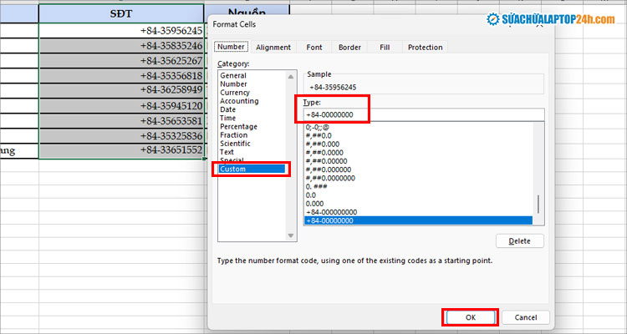
Task: Select cell +84-35835246 in spreadsheet
Action: (121, 46)
